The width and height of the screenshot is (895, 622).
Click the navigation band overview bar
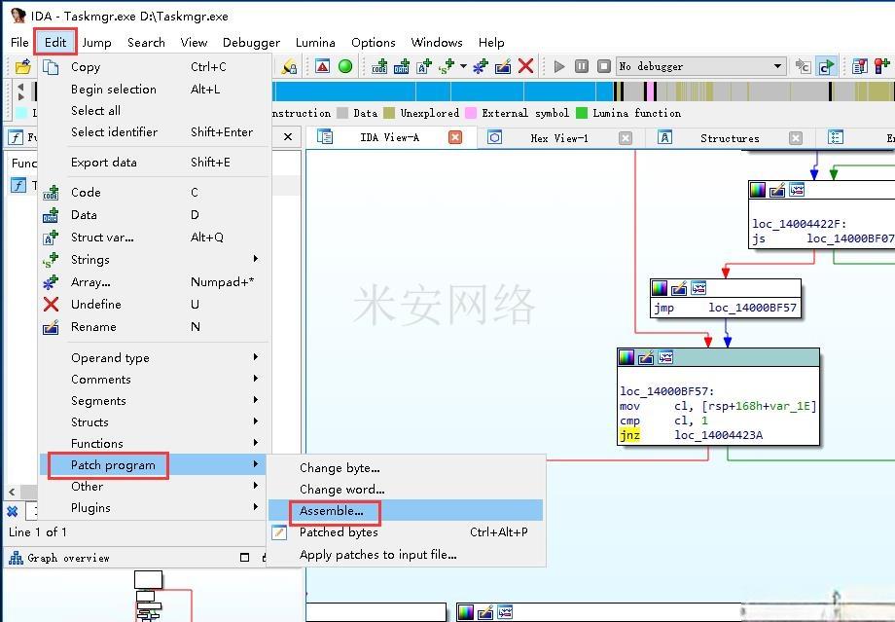coord(583,91)
